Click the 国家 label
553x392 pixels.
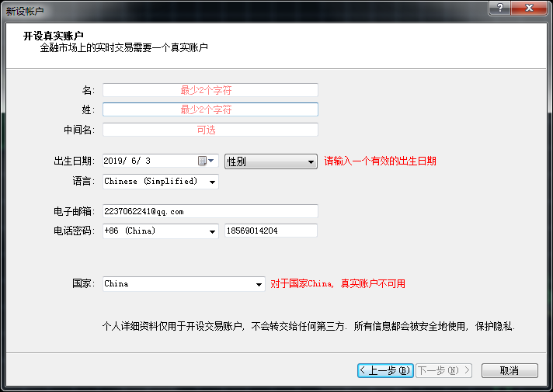click(84, 283)
